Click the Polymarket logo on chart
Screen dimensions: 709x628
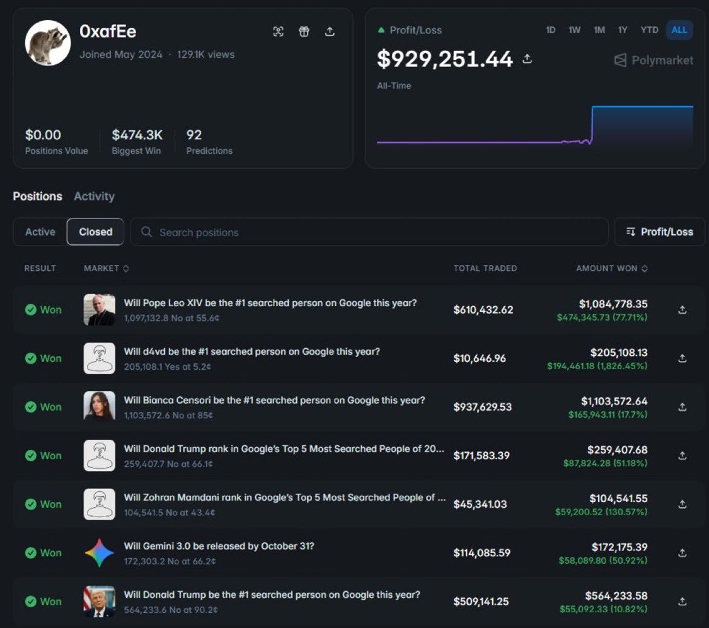654,60
